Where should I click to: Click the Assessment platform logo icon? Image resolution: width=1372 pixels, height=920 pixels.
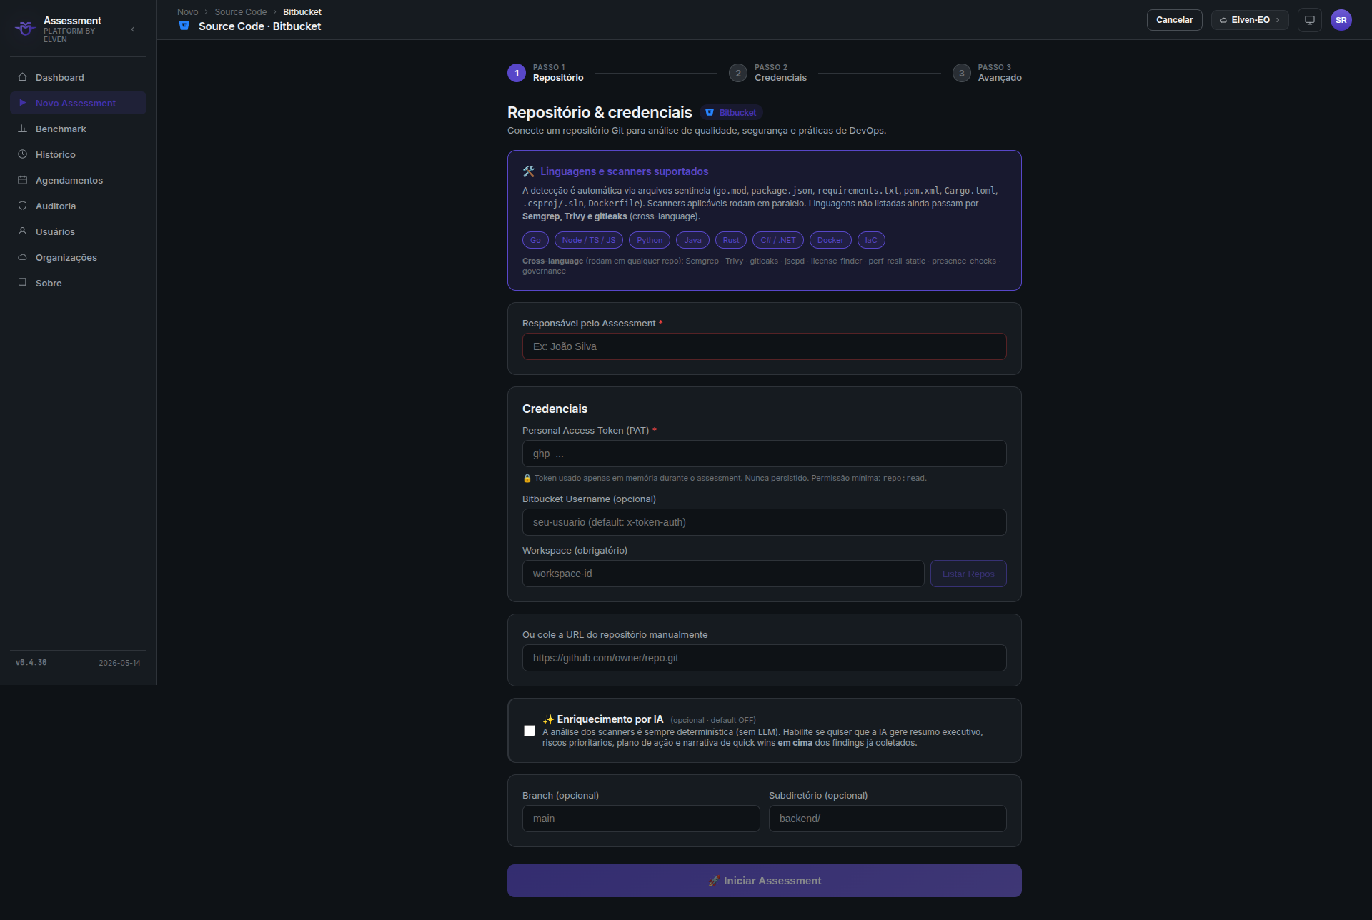tap(26, 29)
